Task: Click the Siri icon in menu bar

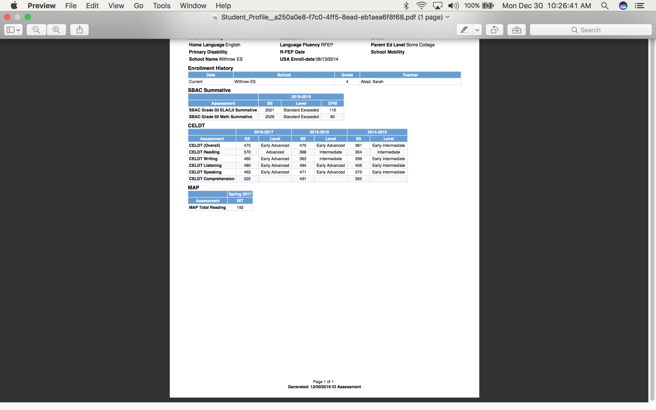Action: (623, 5)
